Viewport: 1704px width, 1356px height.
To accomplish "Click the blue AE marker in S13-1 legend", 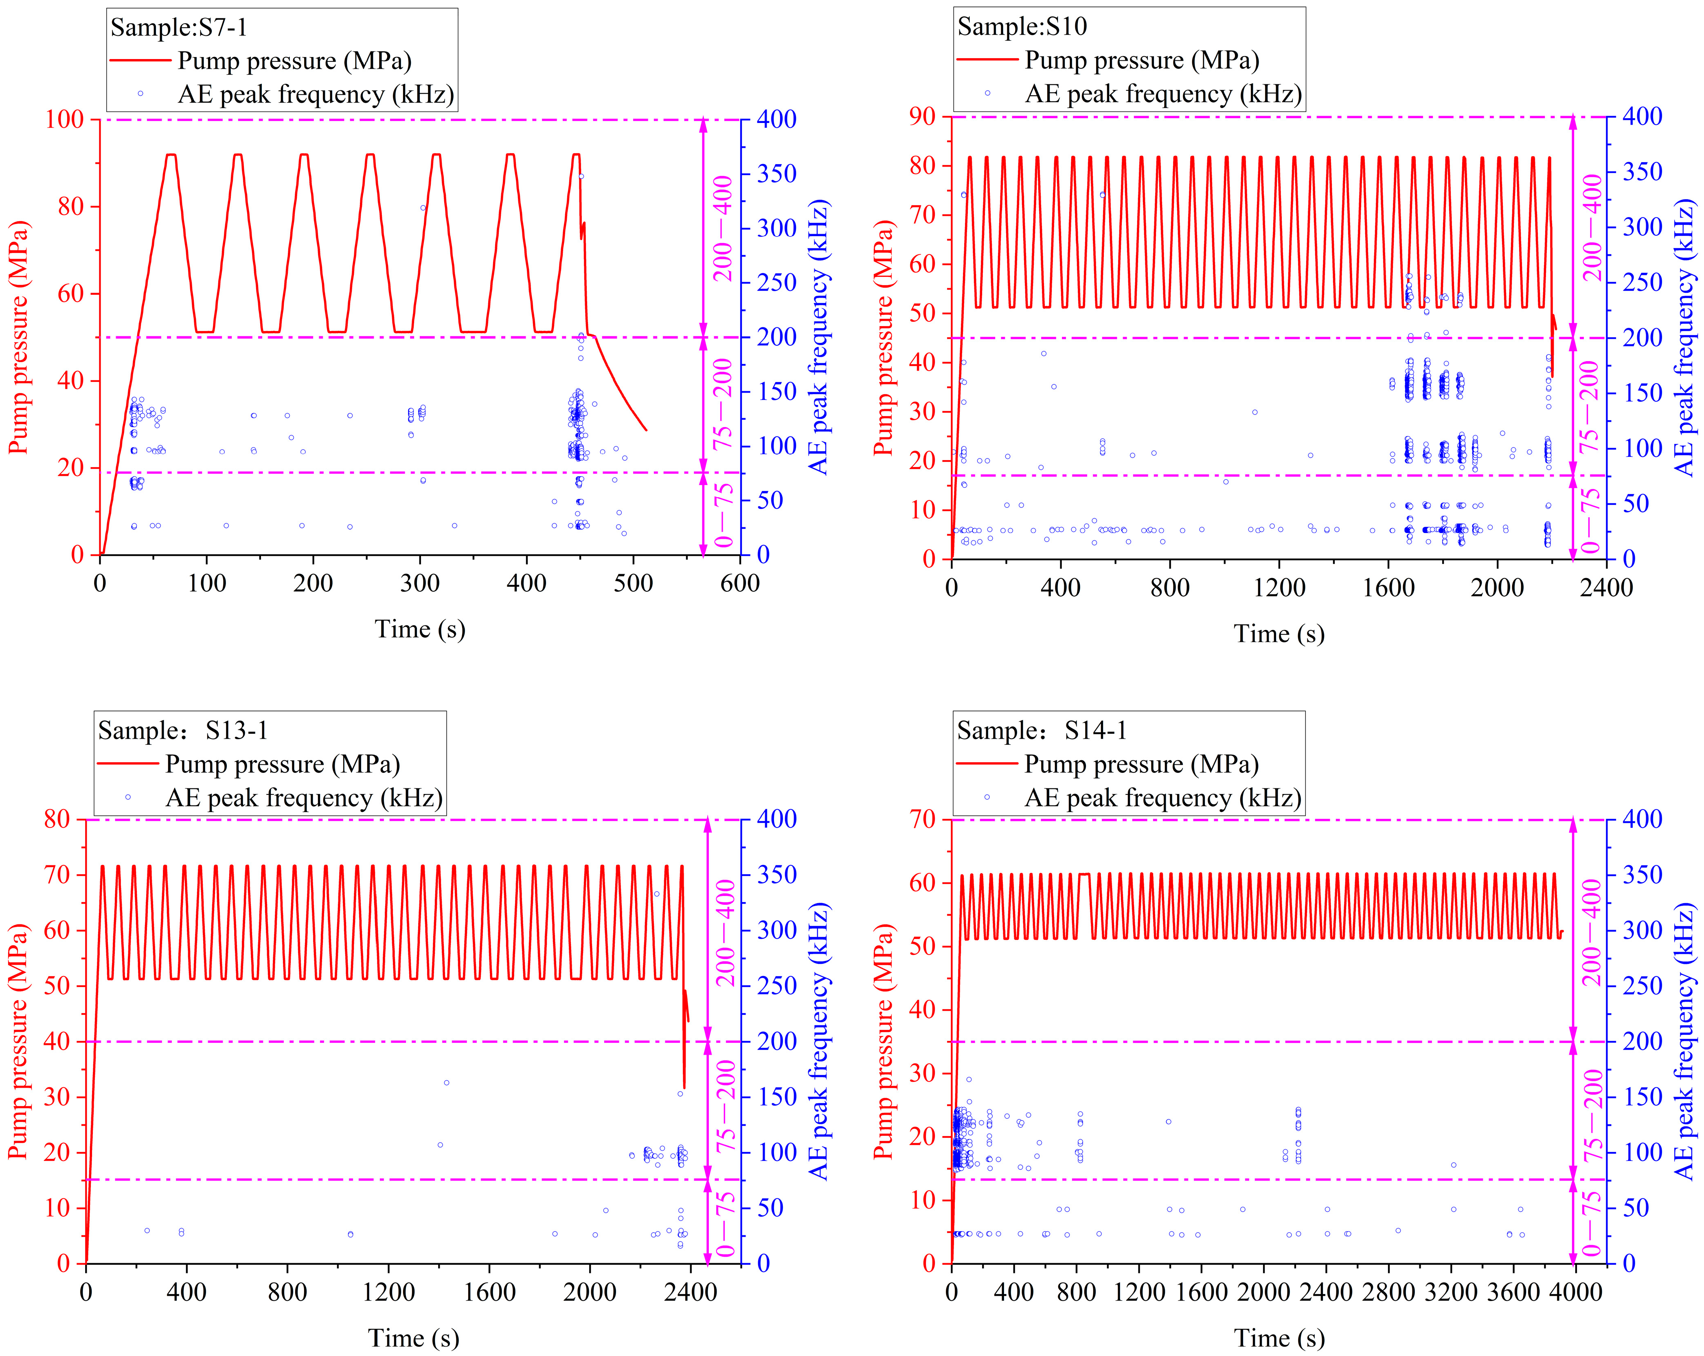I will [x=128, y=797].
